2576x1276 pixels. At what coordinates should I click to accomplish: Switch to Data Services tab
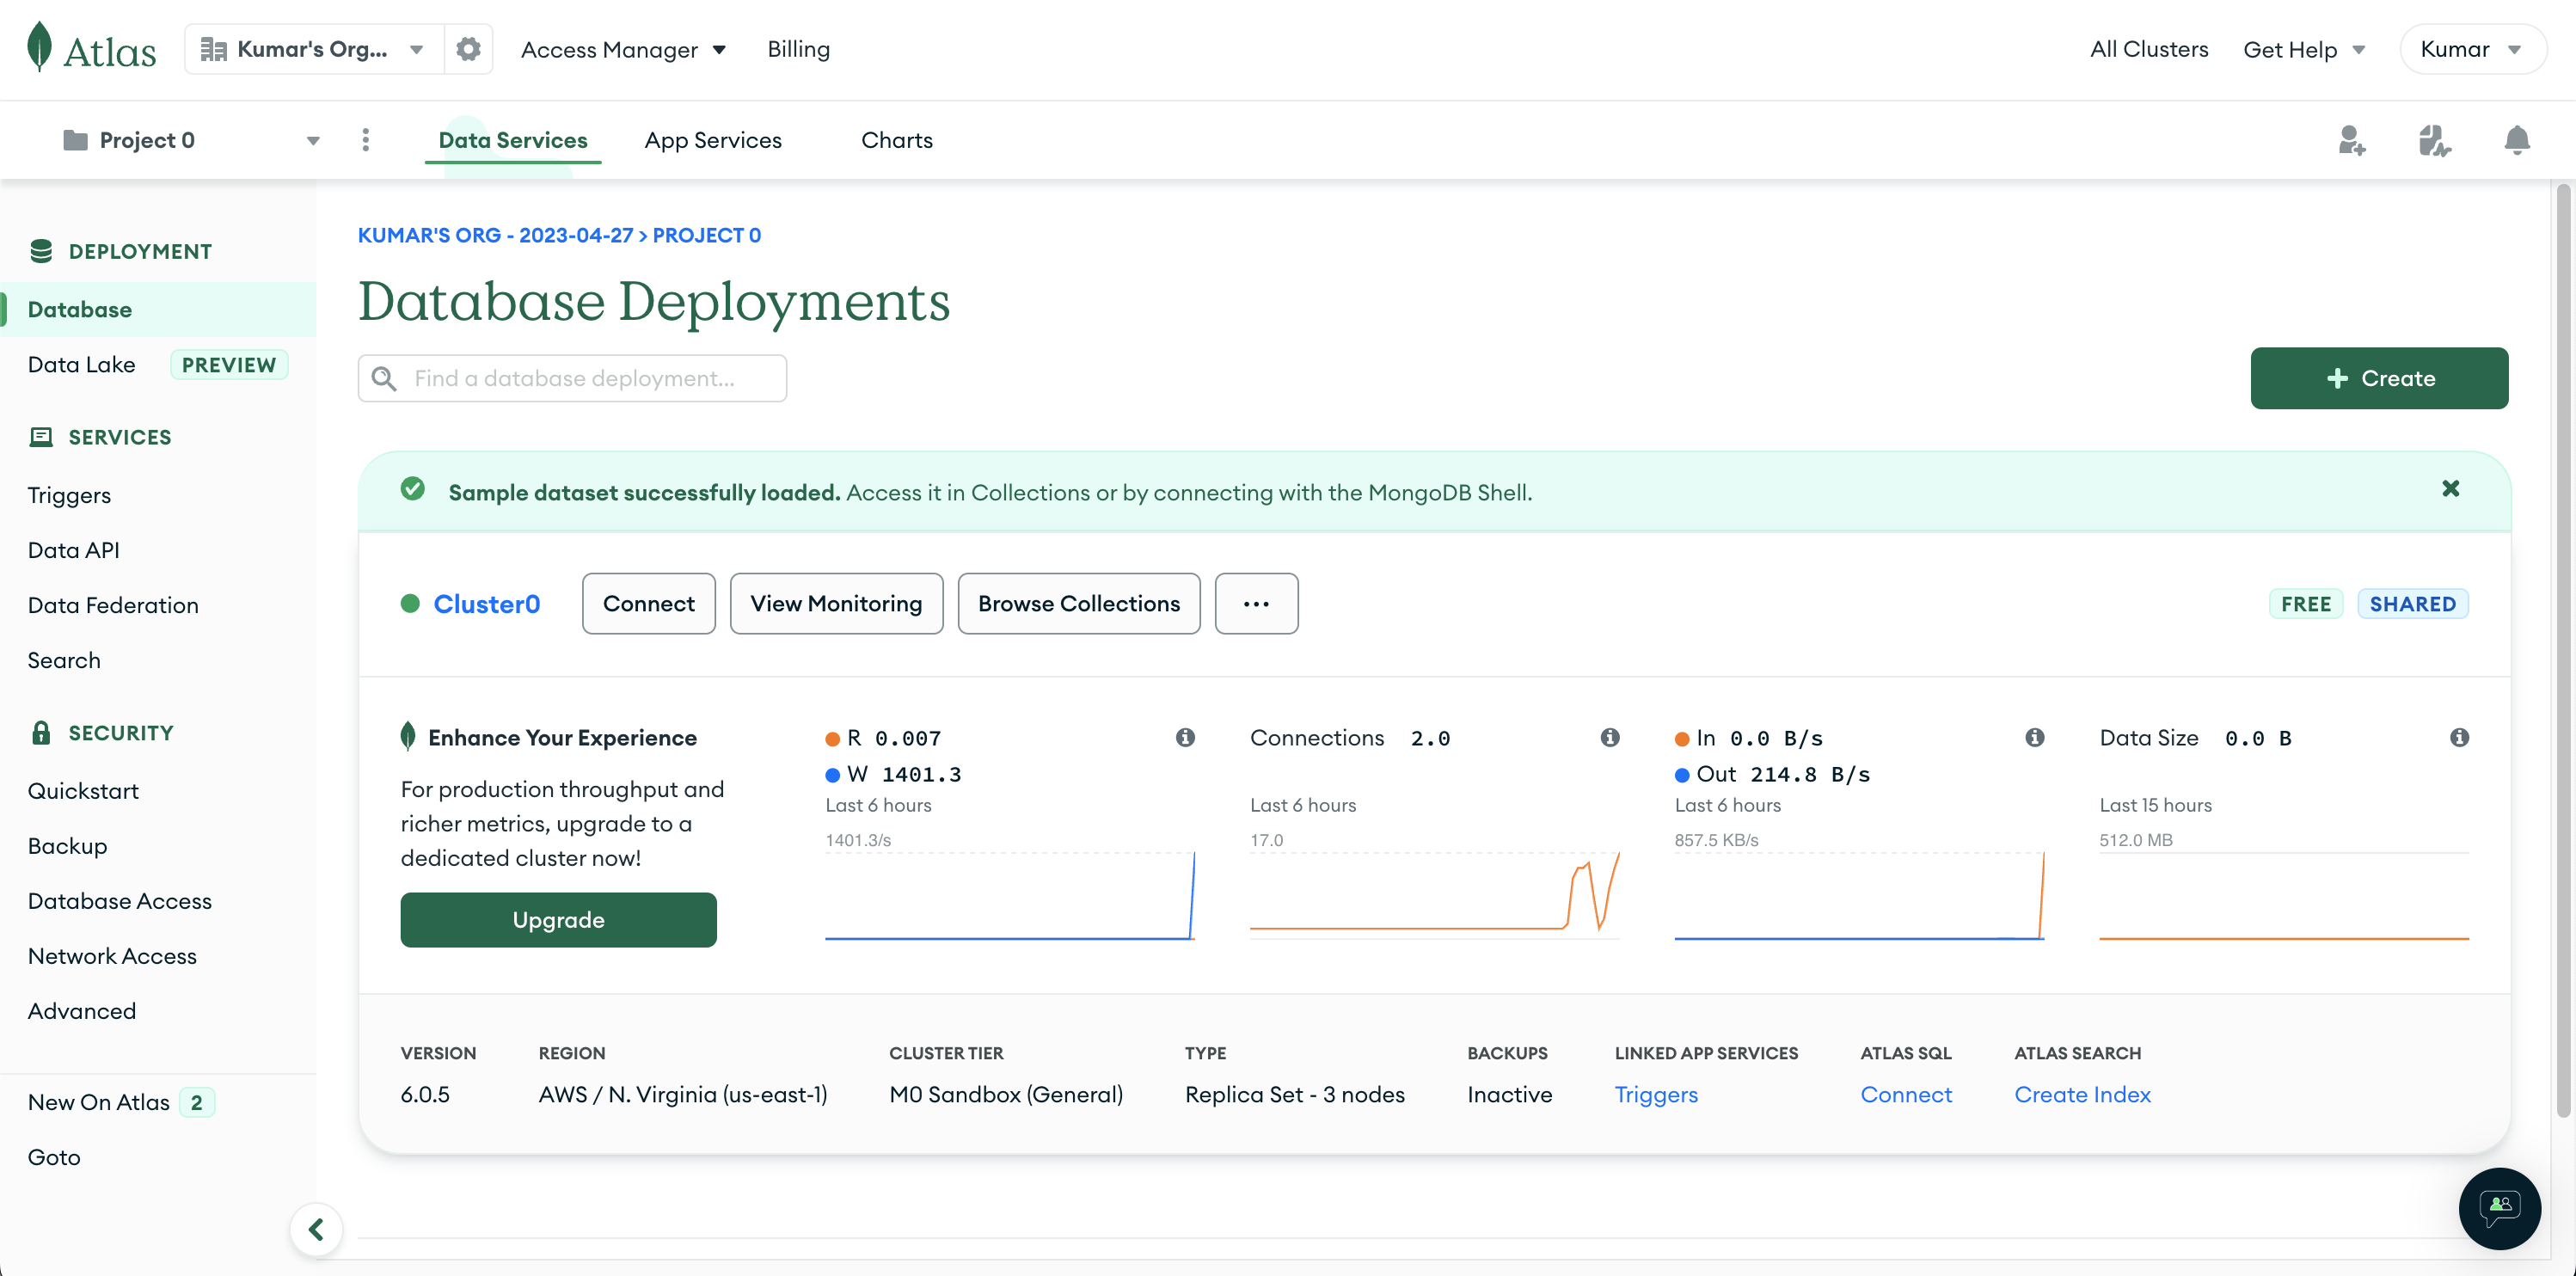click(513, 140)
